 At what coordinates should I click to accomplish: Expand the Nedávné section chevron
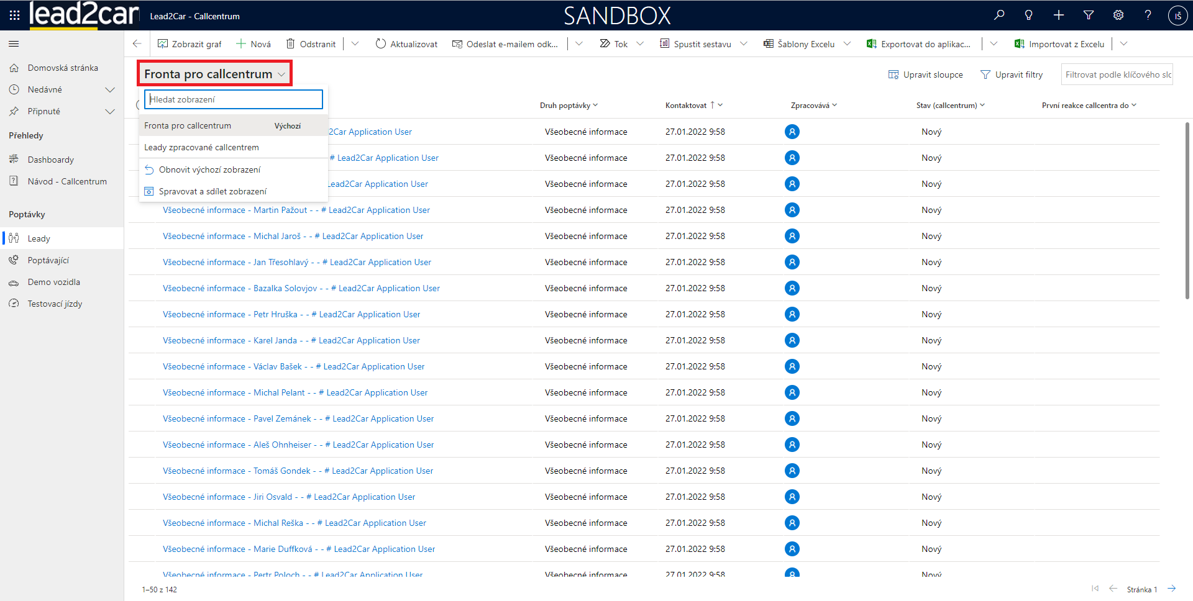point(110,90)
